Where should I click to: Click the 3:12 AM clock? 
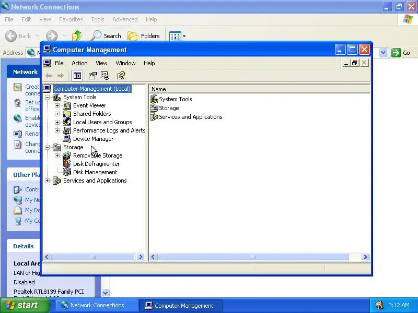coord(399,305)
